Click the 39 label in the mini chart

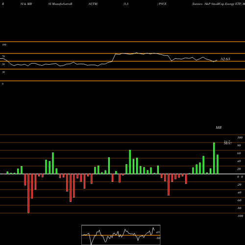tap(158, 238)
